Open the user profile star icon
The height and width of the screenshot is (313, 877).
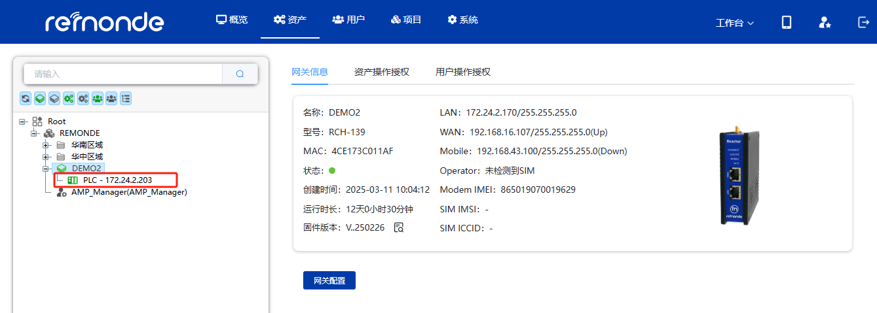(825, 22)
